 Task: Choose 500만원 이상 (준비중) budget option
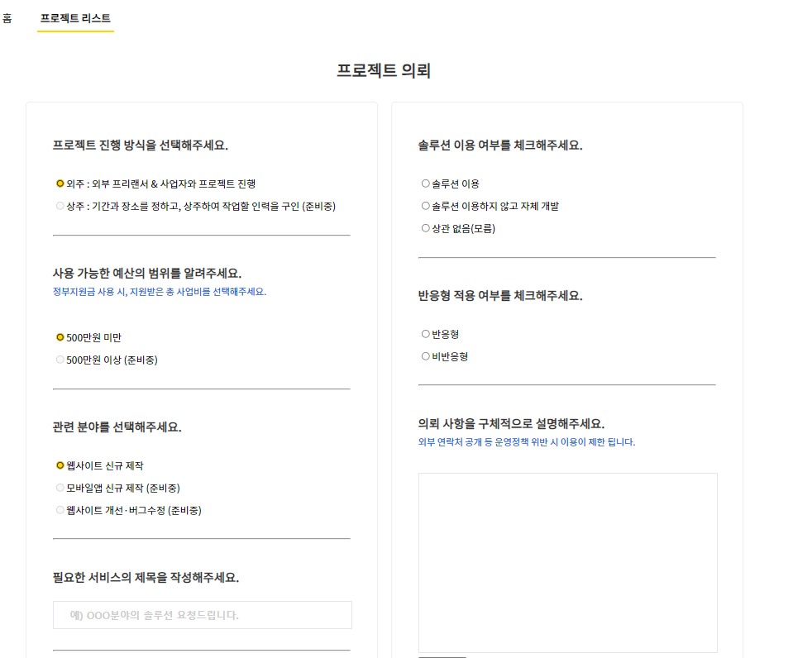60,360
